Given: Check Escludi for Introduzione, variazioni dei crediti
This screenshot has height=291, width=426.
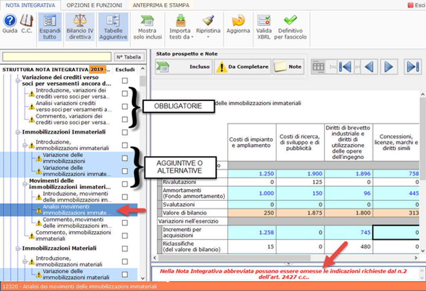Looking at the screenshot, I should pyautogui.click(x=125, y=94).
